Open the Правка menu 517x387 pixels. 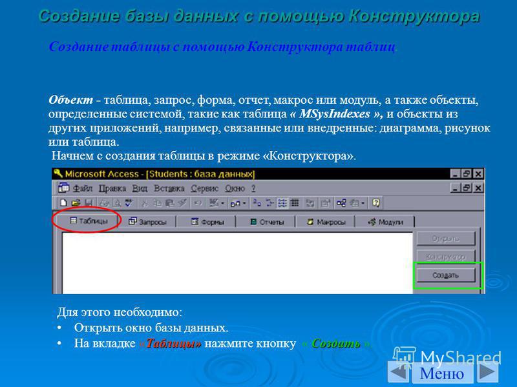click(112, 188)
